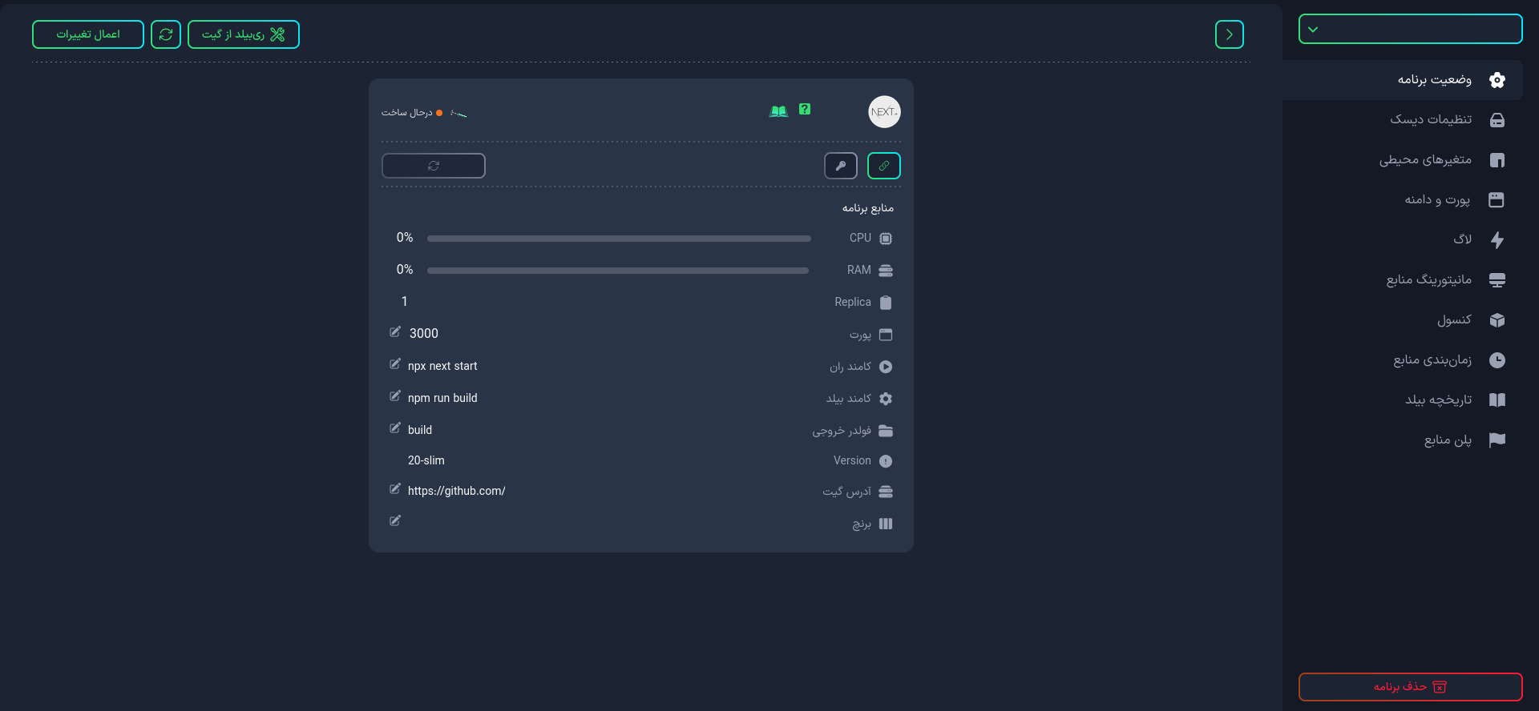Click the Version info icon
Screen dimensions: 1539x711
click(x=886, y=461)
